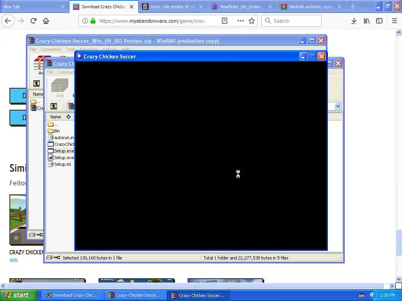402x301 pixels.
Task: Click the clock showing 2:08 PM
Action: (x=387, y=295)
